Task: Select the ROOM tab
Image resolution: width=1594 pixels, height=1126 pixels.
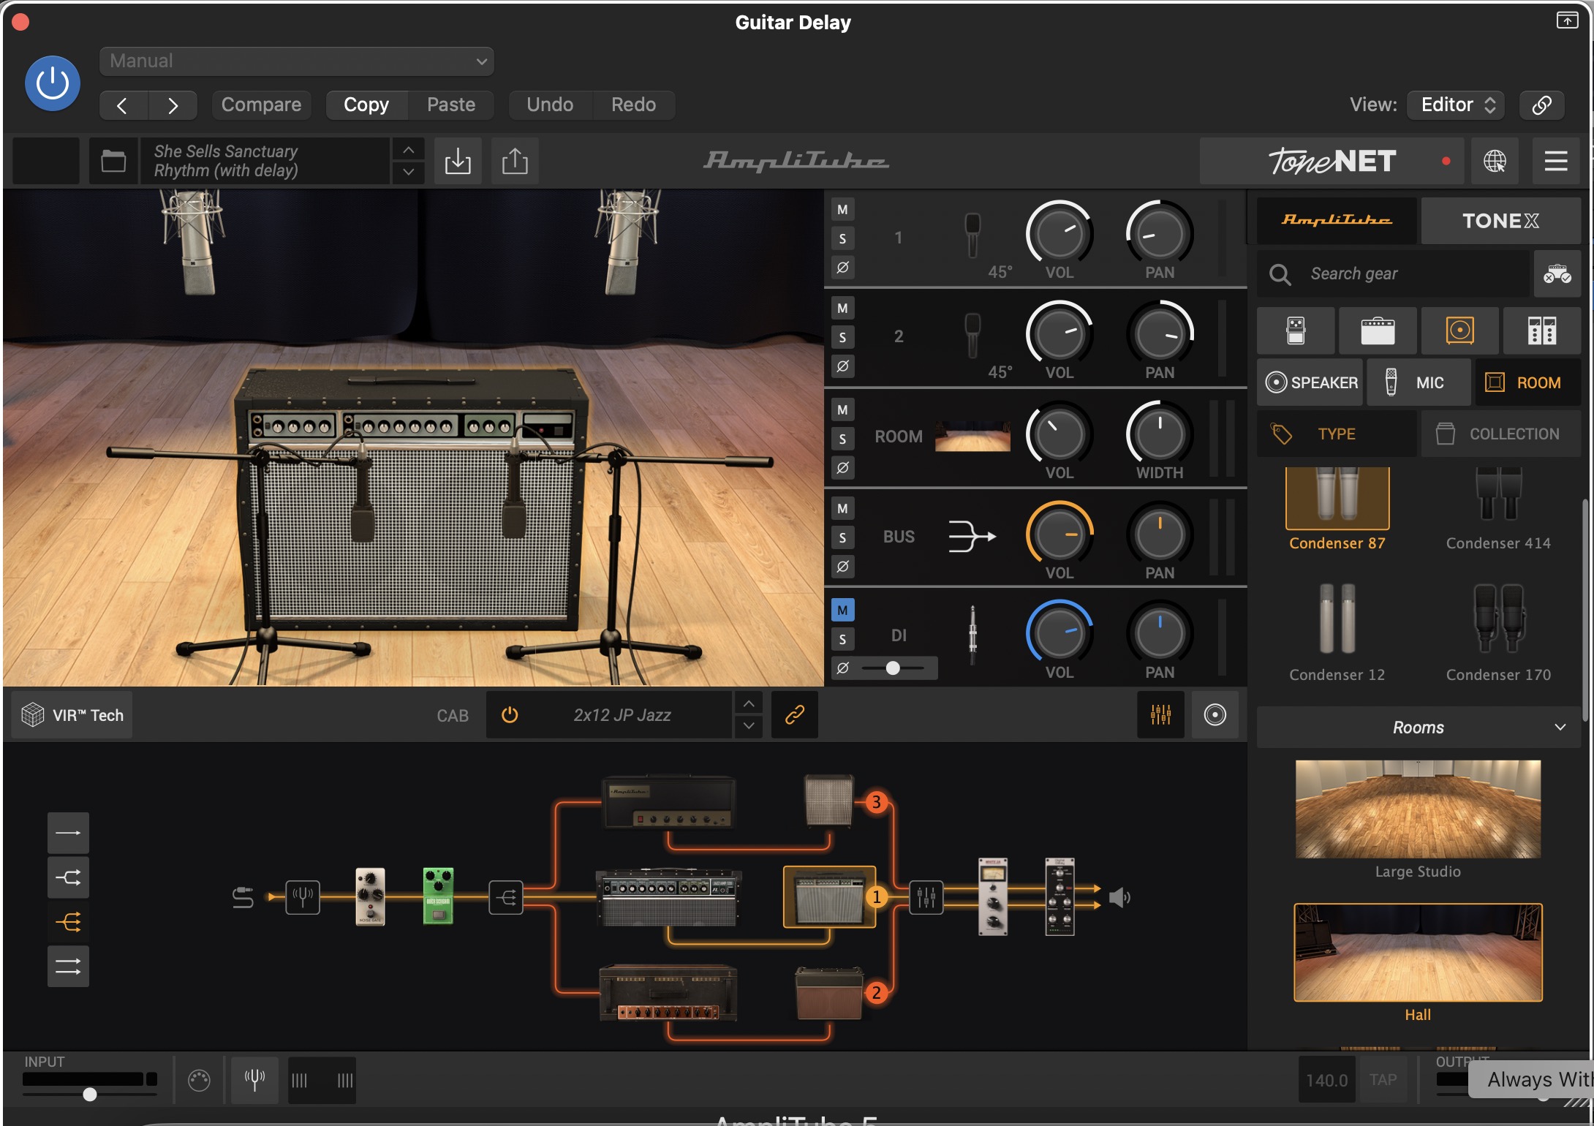Action: click(x=1527, y=382)
